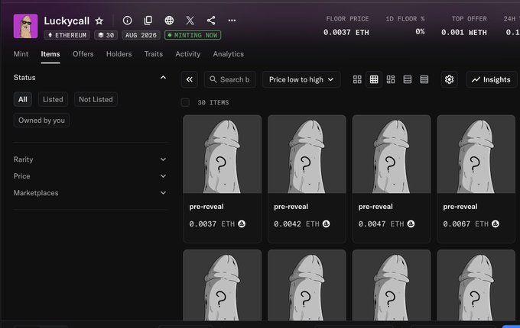Select the Items tab

[x=50, y=54]
